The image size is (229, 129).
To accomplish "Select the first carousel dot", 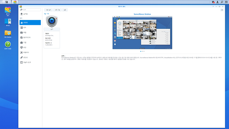I will point(141,51).
